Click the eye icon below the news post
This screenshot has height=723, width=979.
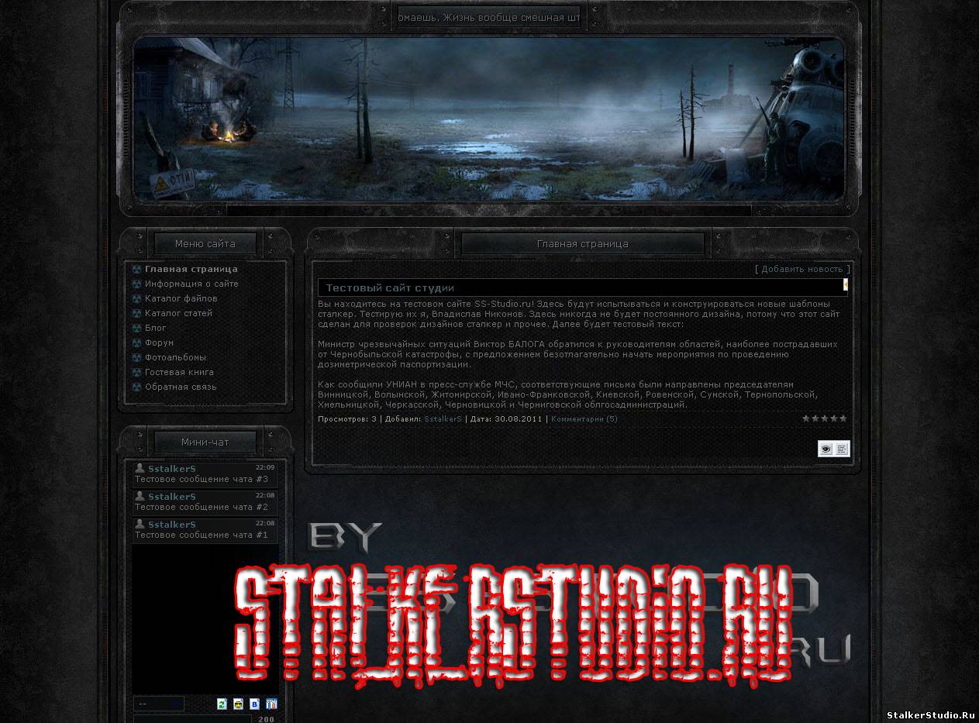click(826, 449)
